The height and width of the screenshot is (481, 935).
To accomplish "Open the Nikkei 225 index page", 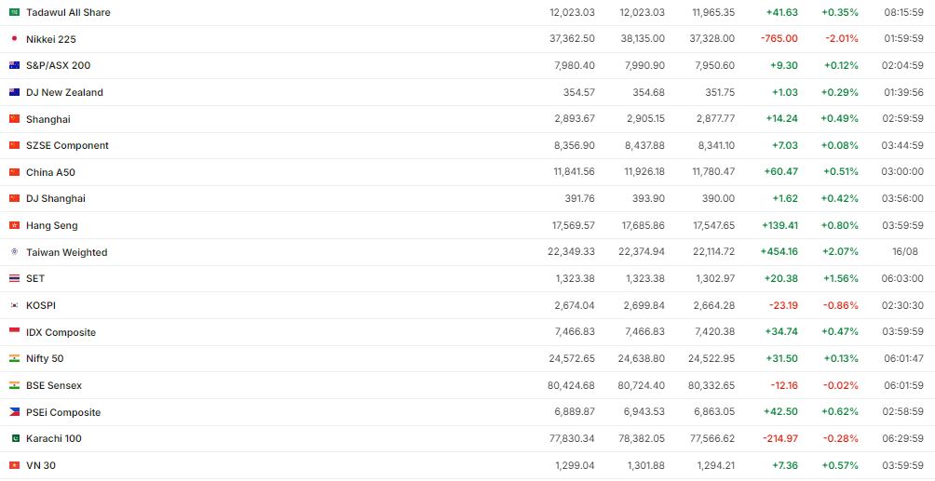I will point(51,39).
